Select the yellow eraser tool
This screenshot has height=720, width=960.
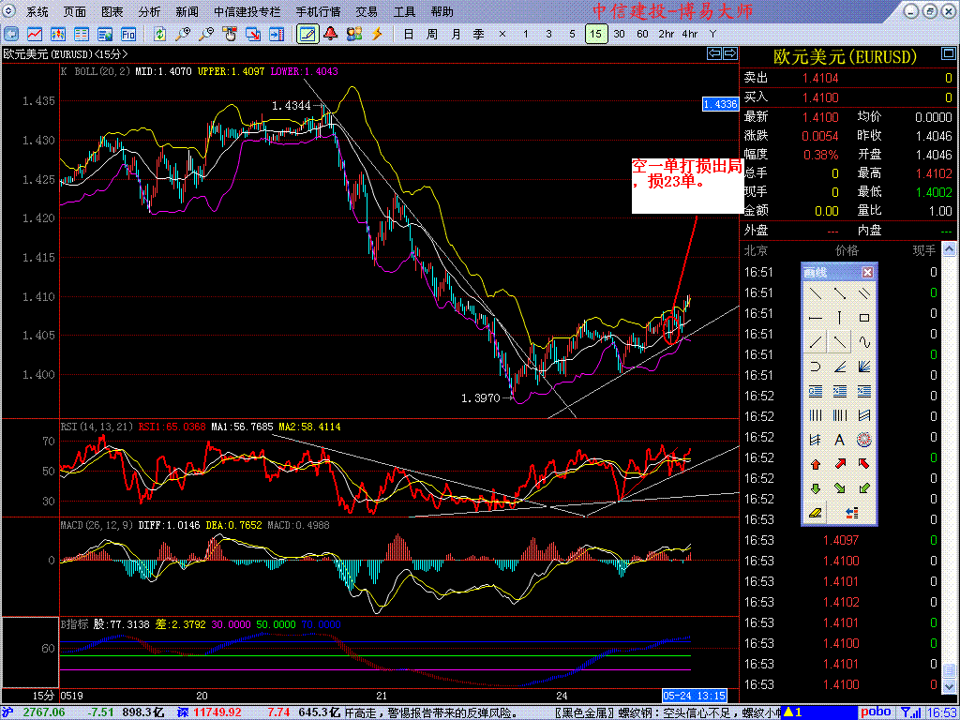coord(816,513)
